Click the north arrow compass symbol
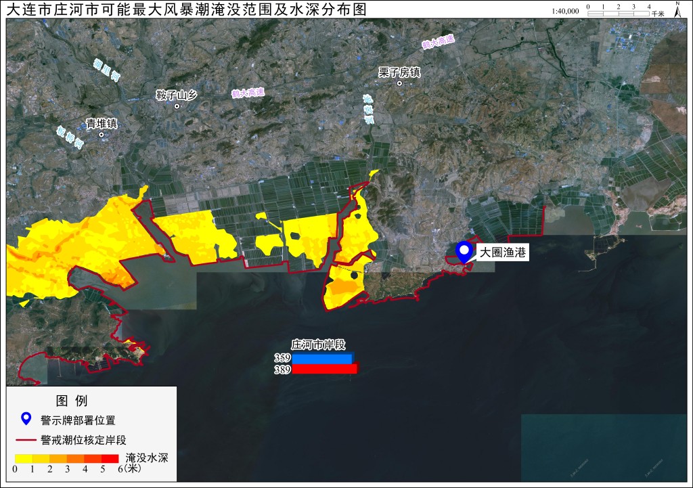 pyautogui.click(x=677, y=9)
